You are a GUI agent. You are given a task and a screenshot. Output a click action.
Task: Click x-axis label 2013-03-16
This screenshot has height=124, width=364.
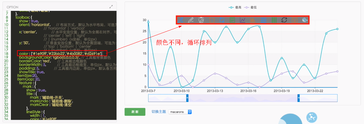pos(248,91)
